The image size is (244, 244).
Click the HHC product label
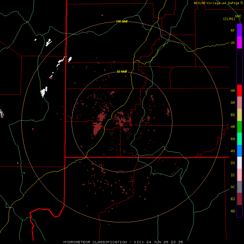pos(238,16)
